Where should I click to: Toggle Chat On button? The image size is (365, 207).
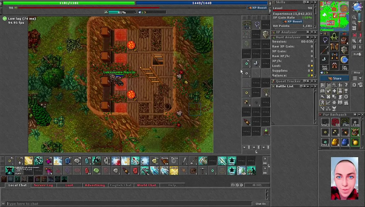(x=261, y=204)
